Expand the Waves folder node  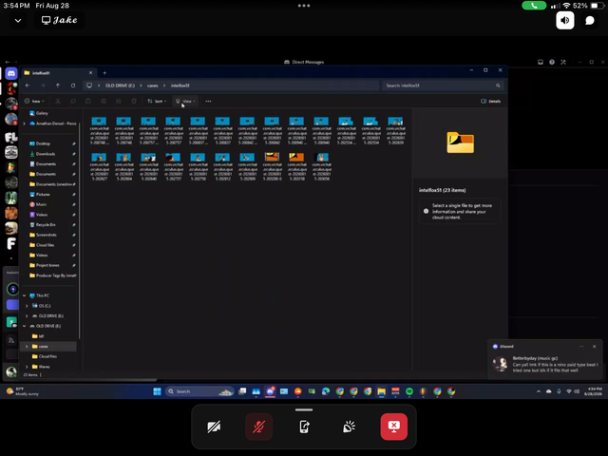[x=27, y=367]
